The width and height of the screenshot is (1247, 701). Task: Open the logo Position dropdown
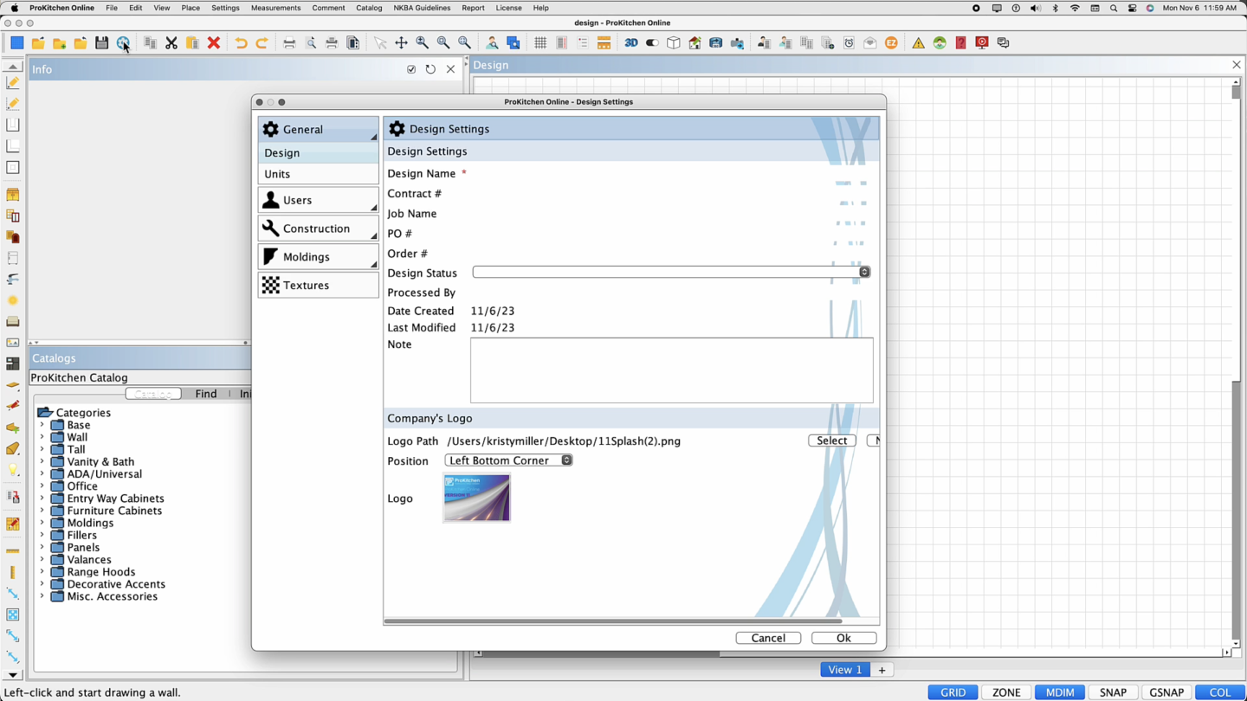pyautogui.click(x=508, y=460)
